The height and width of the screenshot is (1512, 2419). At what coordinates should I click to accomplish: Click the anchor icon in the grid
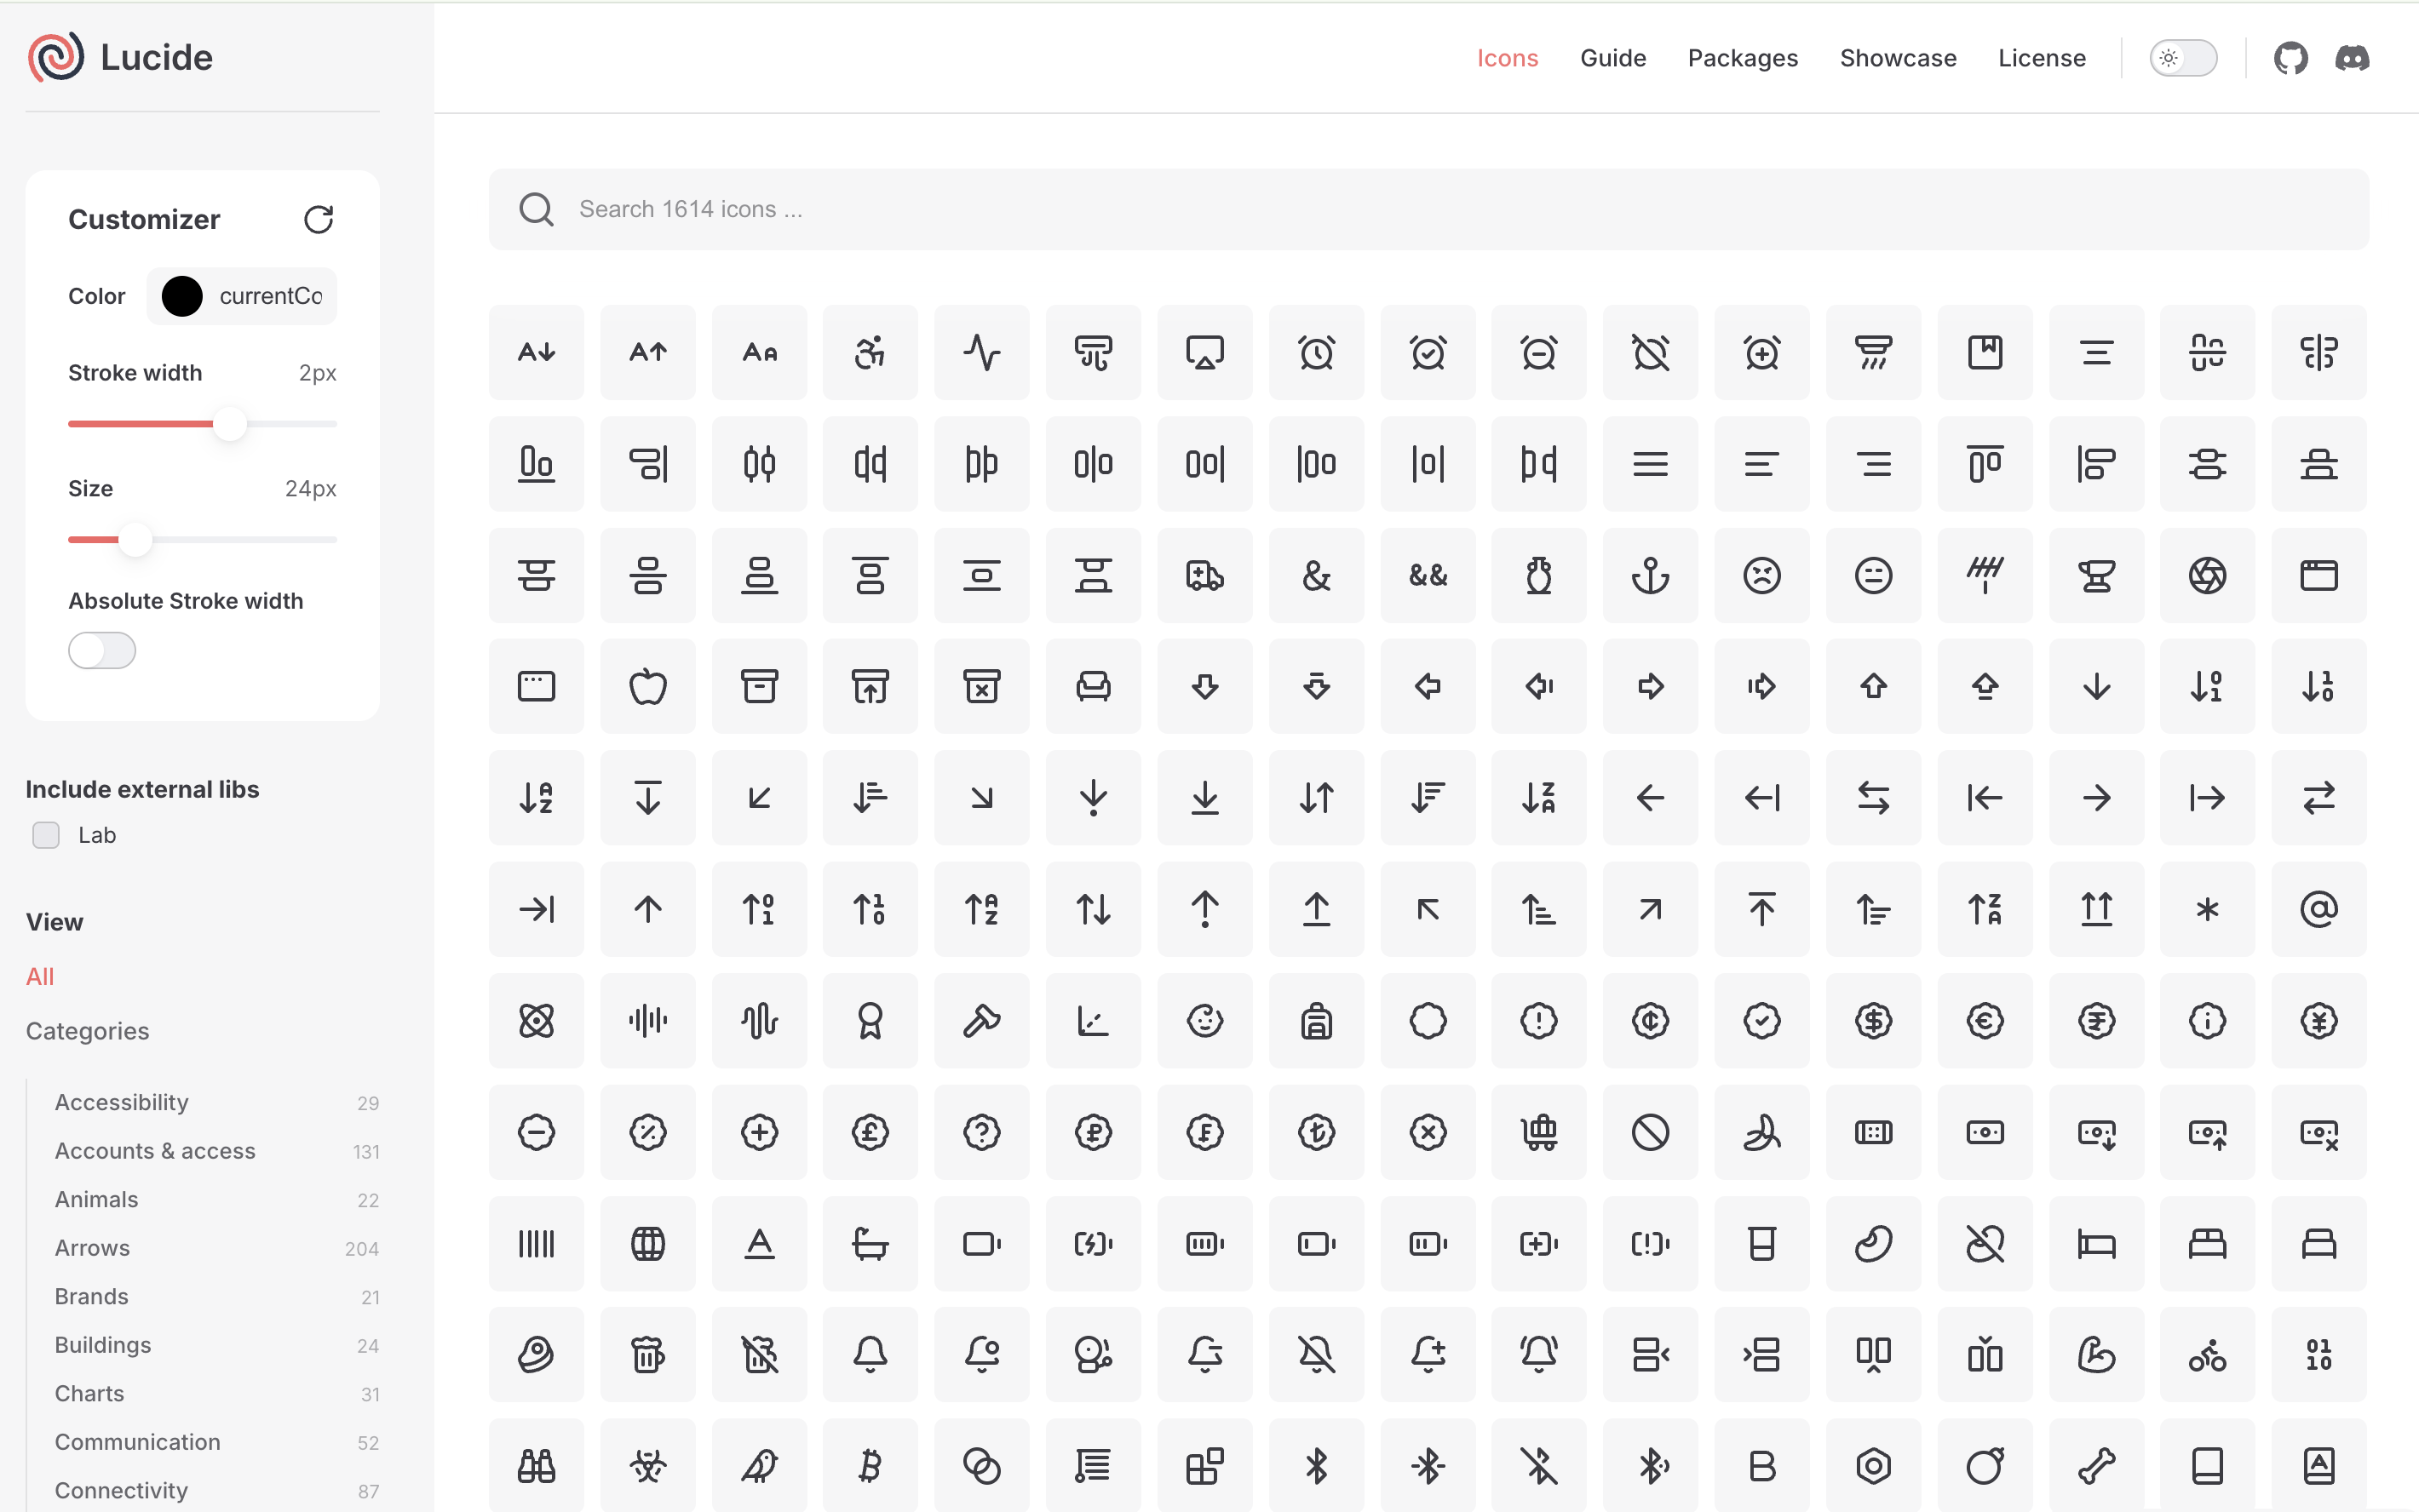pyautogui.click(x=1650, y=576)
